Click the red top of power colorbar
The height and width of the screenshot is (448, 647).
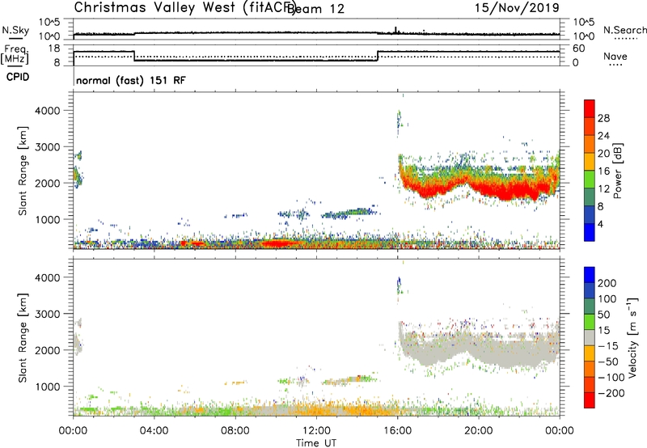tap(590, 108)
